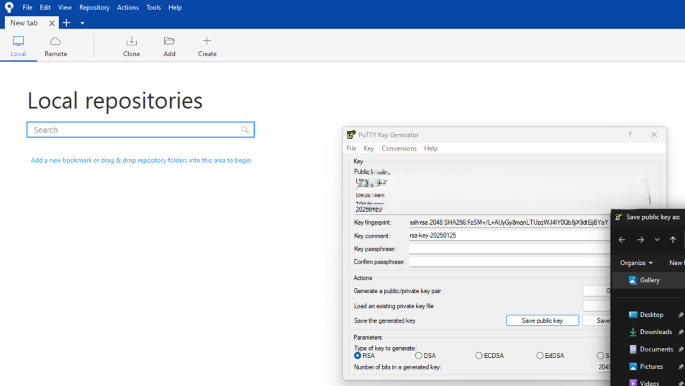Click the Create plus icon
Screen dimensions: 685x386
click(x=207, y=41)
